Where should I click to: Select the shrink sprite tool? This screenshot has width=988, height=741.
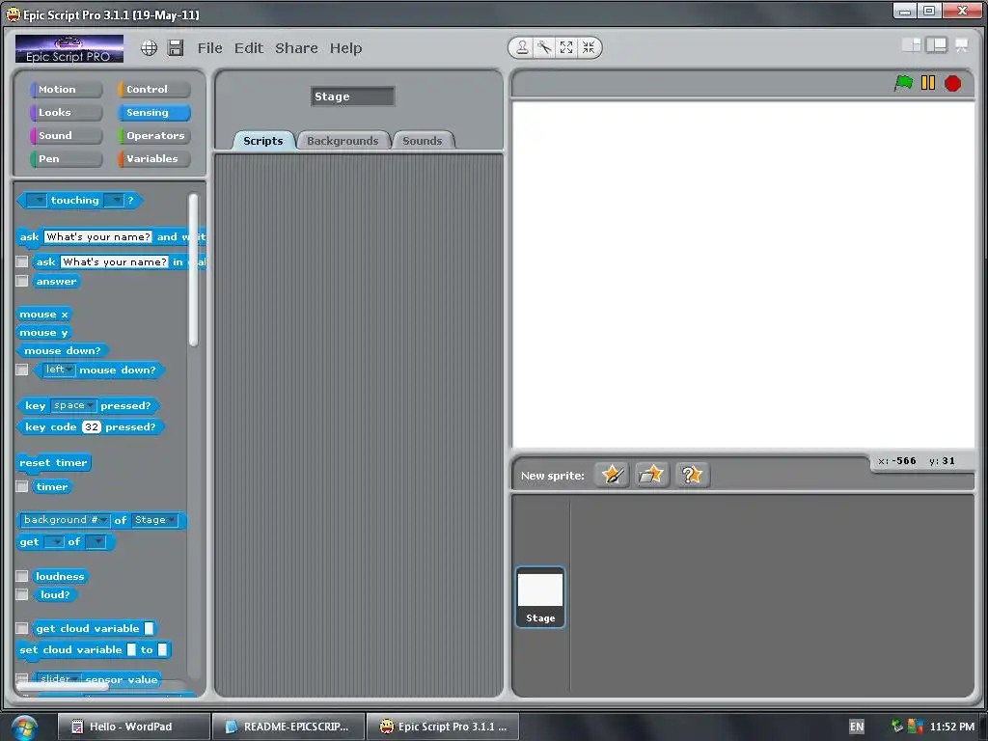[x=589, y=47]
